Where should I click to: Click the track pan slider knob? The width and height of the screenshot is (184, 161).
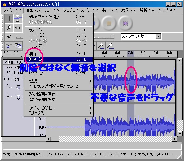tap(18, 97)
